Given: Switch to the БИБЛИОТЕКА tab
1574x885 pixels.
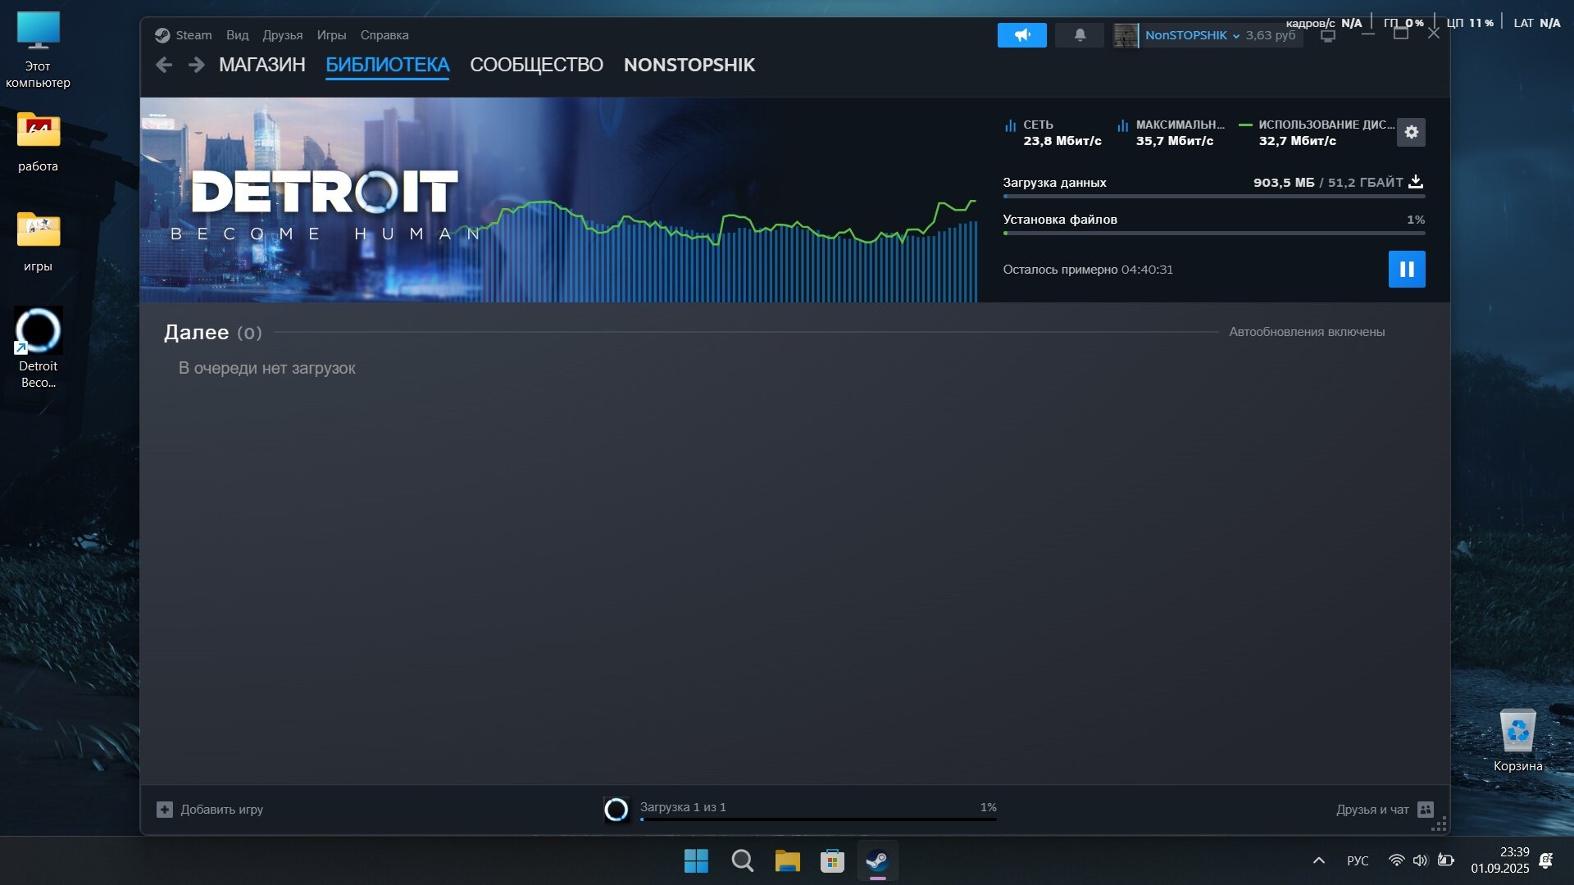Looking at the screenshot, I should tap(387, 65).
